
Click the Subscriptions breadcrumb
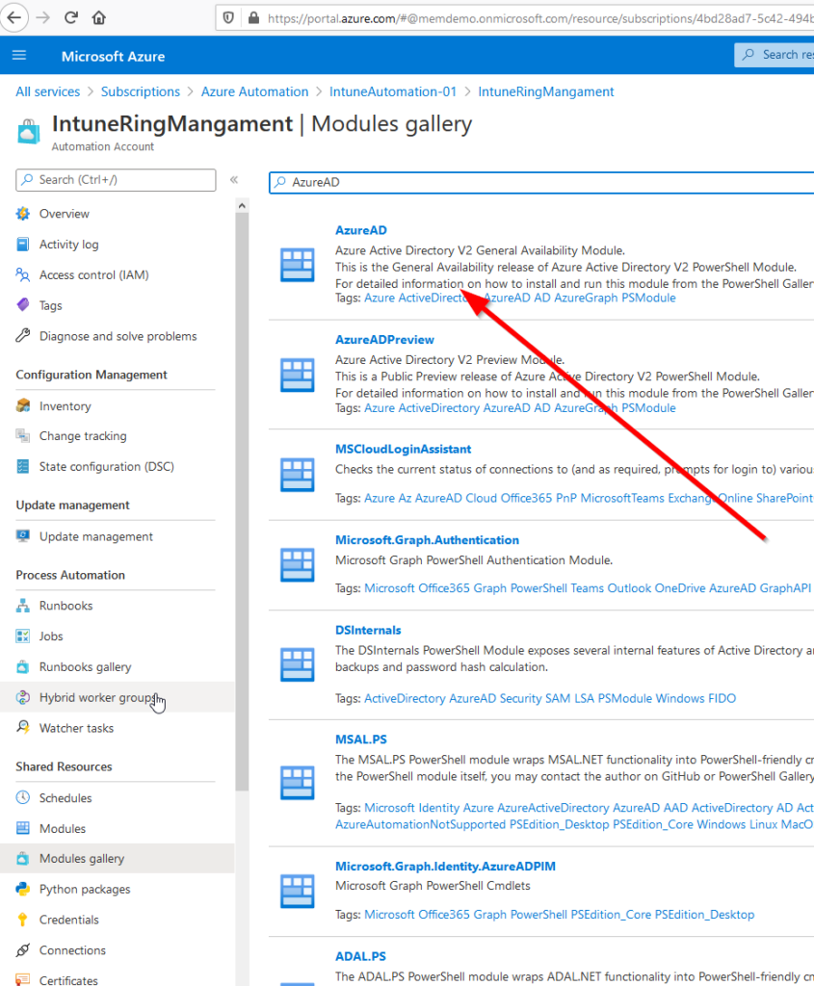pos(141,91)
